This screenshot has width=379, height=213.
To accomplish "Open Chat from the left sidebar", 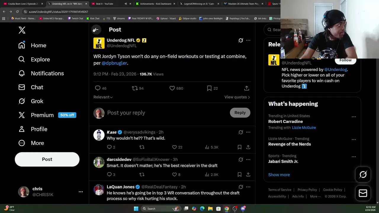I will 31,87.
